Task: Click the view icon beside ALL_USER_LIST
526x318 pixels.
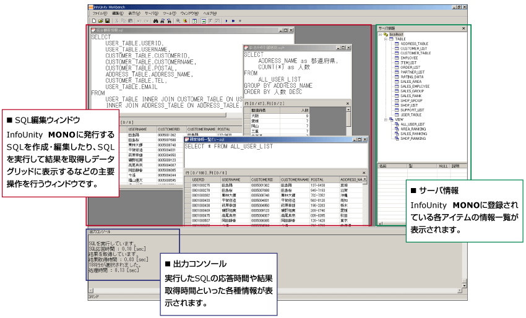Action: click(x=397, y=124)
